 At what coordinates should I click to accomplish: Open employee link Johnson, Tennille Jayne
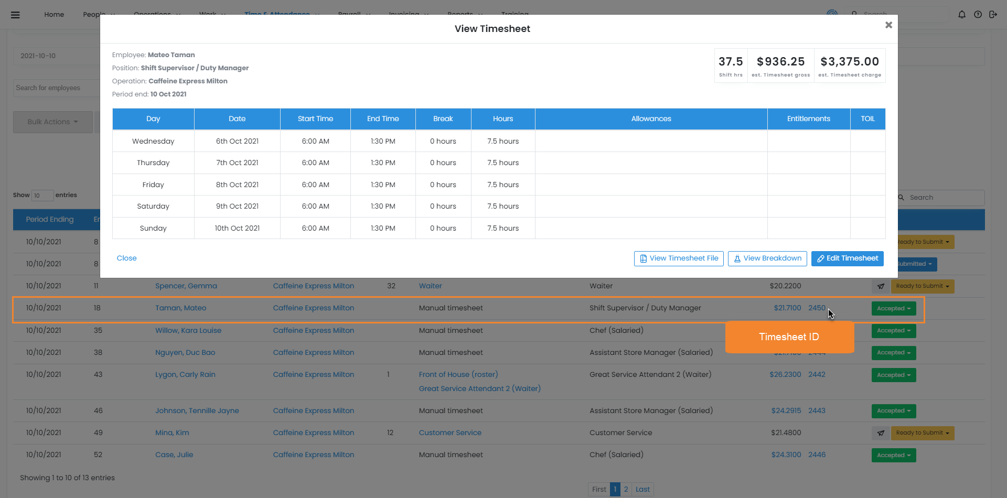tap(197, 410)
